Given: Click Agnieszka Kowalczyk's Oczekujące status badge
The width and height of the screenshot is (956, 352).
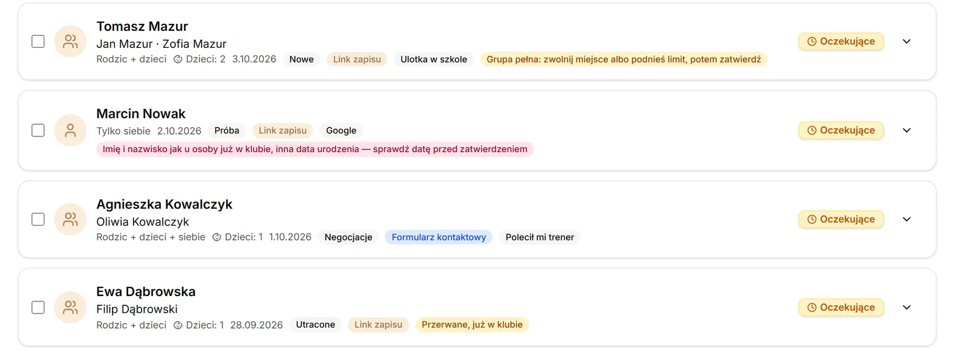Looking at the screenshot, I should pos(841,219).
